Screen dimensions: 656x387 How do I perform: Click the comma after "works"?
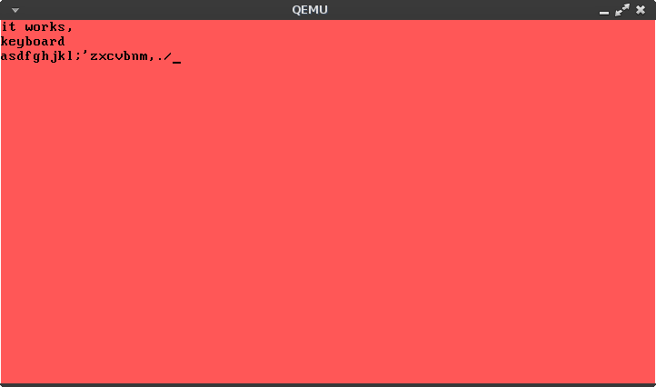(x=69, y=30)
